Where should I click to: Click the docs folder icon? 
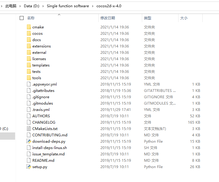click(x=29, y=40)
